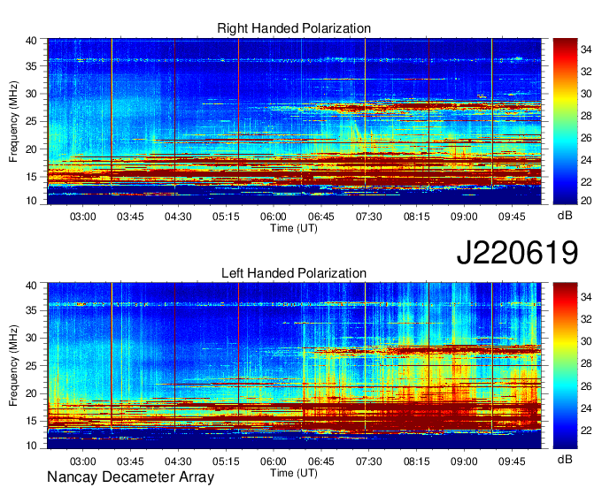Click the 09:45 tick under Left Handed plot
The image size is (602, 488).
click(x=512, y=461)
